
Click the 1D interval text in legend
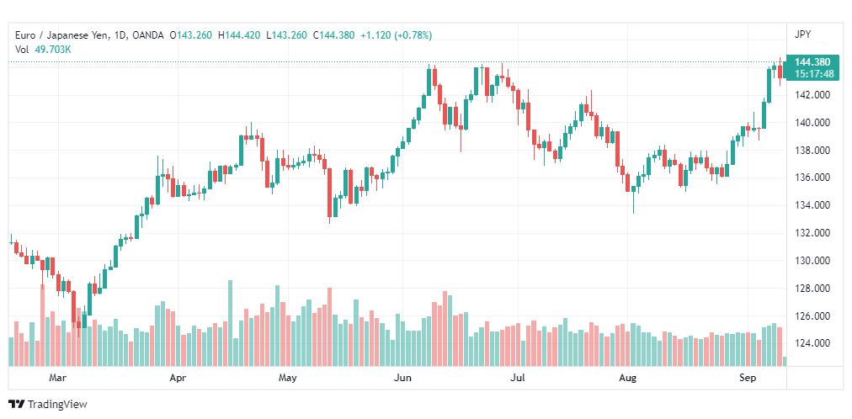pos(120,35)
